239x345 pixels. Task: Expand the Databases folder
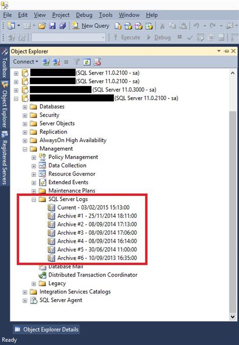point(25,107)
